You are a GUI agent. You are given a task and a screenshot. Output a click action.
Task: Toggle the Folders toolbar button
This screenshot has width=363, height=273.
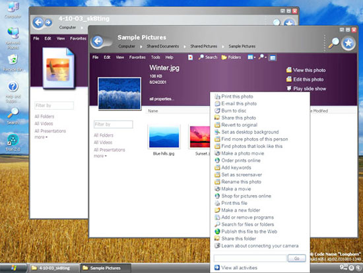(231, 58)
